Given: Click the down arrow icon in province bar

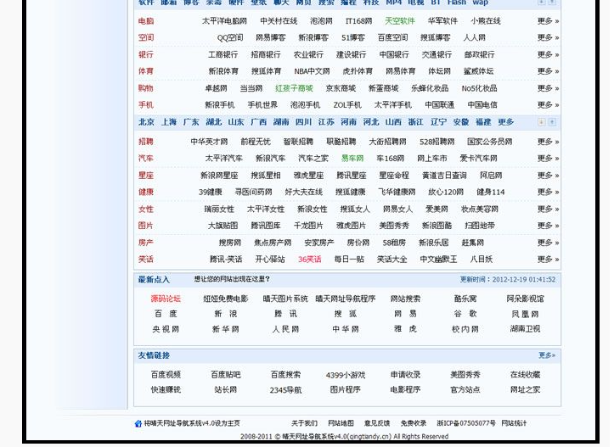Looking at the screenshot, I should 541,122.
